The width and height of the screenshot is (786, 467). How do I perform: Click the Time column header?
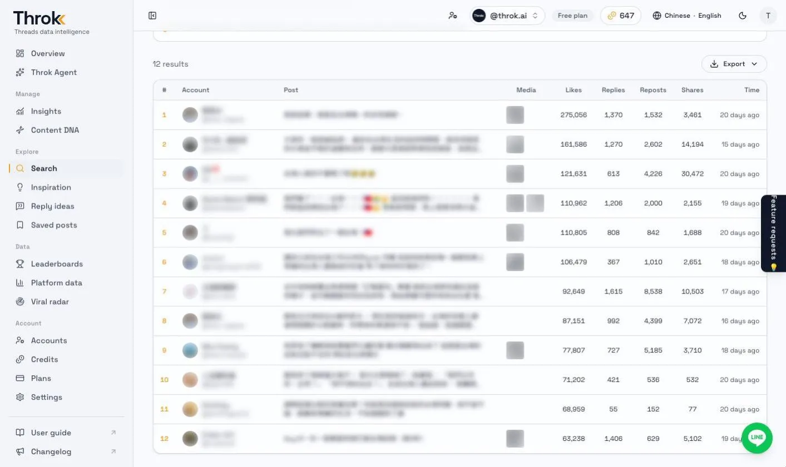click(x=752, y=90)
